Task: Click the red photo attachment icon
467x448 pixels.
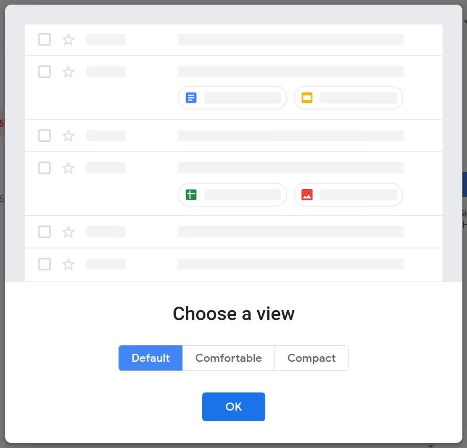Action: (x=307, y=194)
